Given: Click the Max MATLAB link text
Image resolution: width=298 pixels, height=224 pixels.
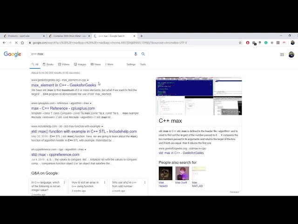Looking at the screenshot, I should click(197, 184).
